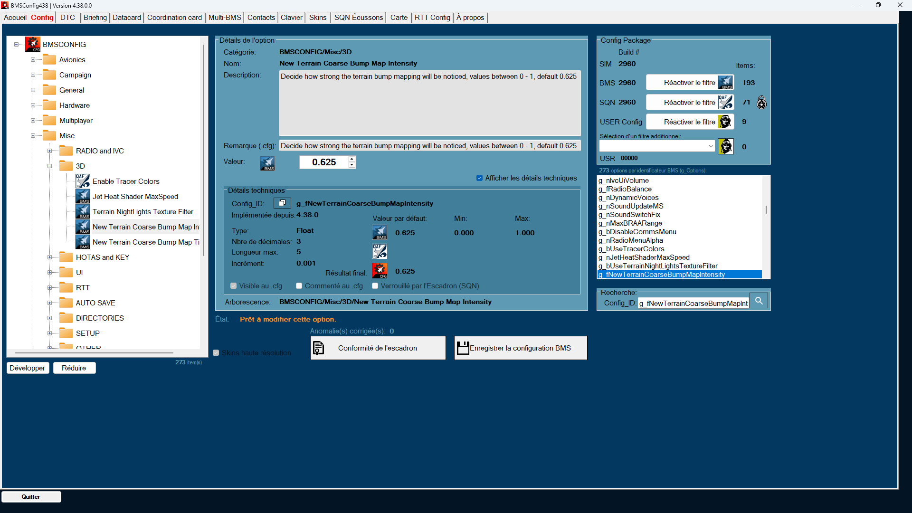Collapse the BMSCONFIG root node
Image resolution: width=912 pixels, height=513 pixels.
(x=16, y=45)
